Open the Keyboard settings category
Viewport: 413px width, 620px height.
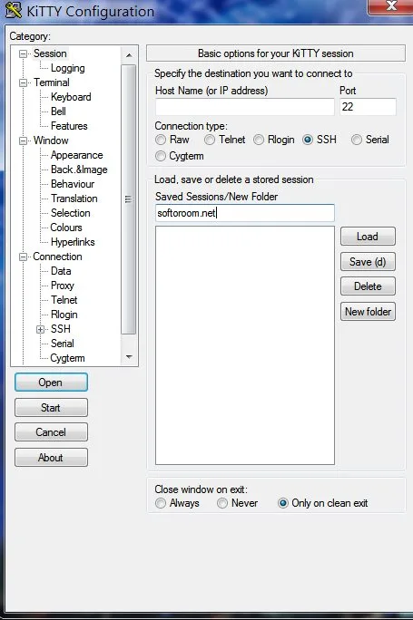tap(71, 97)
